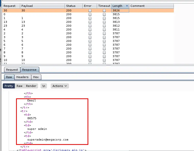The image size is (194, 151).
Task: Open the Headers tab
Action: [x=22, y=77]
